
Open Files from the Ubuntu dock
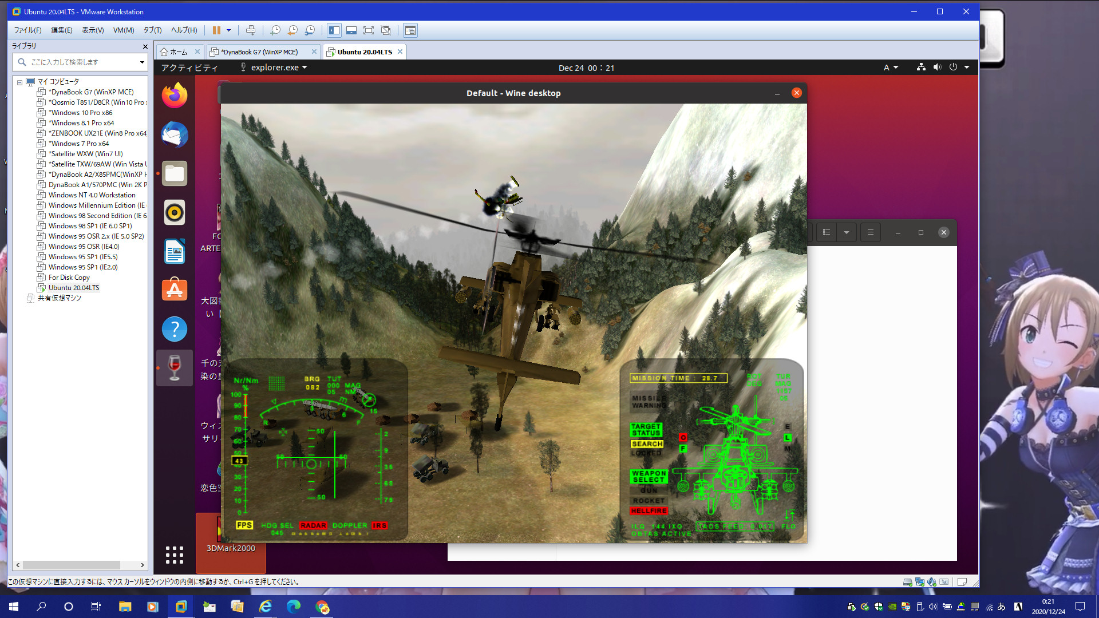[x=175, y=173]
